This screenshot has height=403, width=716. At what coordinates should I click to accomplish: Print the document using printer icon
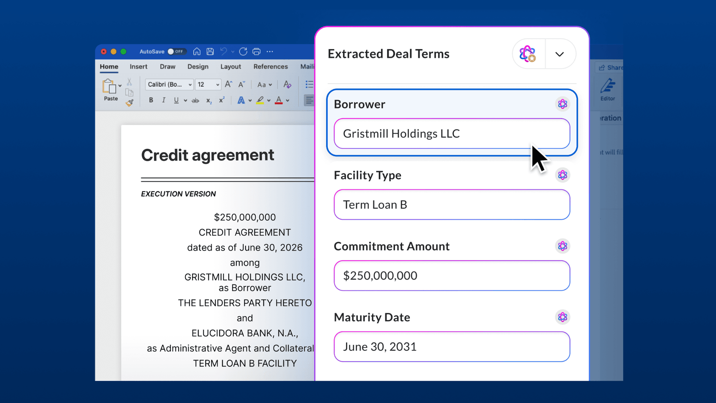point(257,51)
